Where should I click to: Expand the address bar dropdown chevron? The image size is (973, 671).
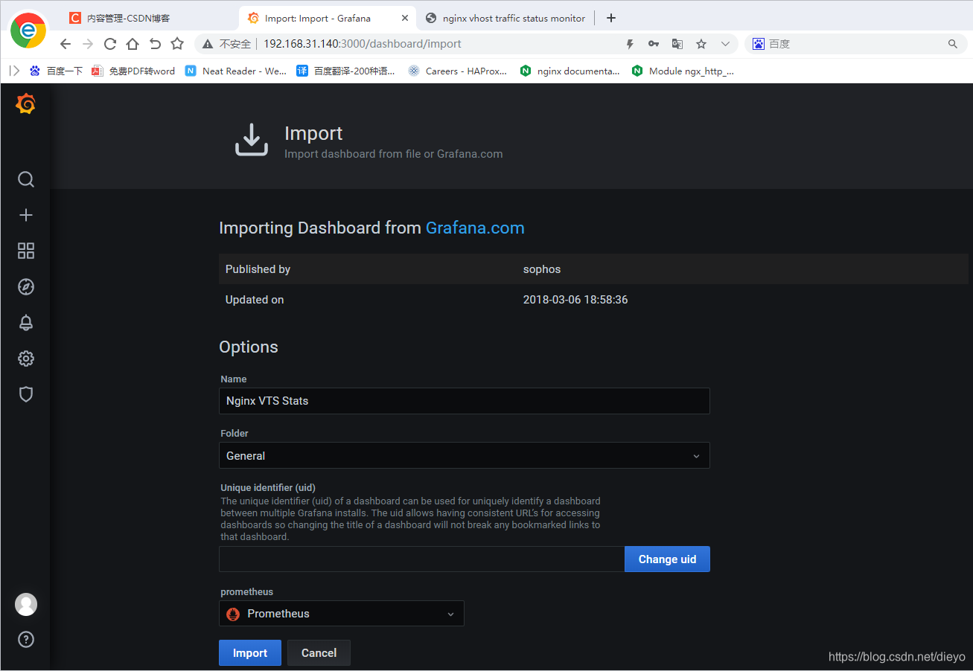725,44
